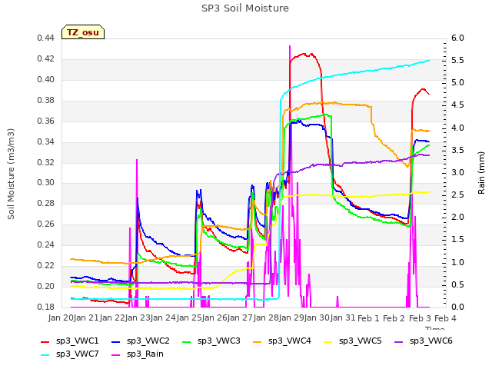Click the Jan 29 x-axis tick label
Screen dimensions: 492x369
[x=292, y=318]
